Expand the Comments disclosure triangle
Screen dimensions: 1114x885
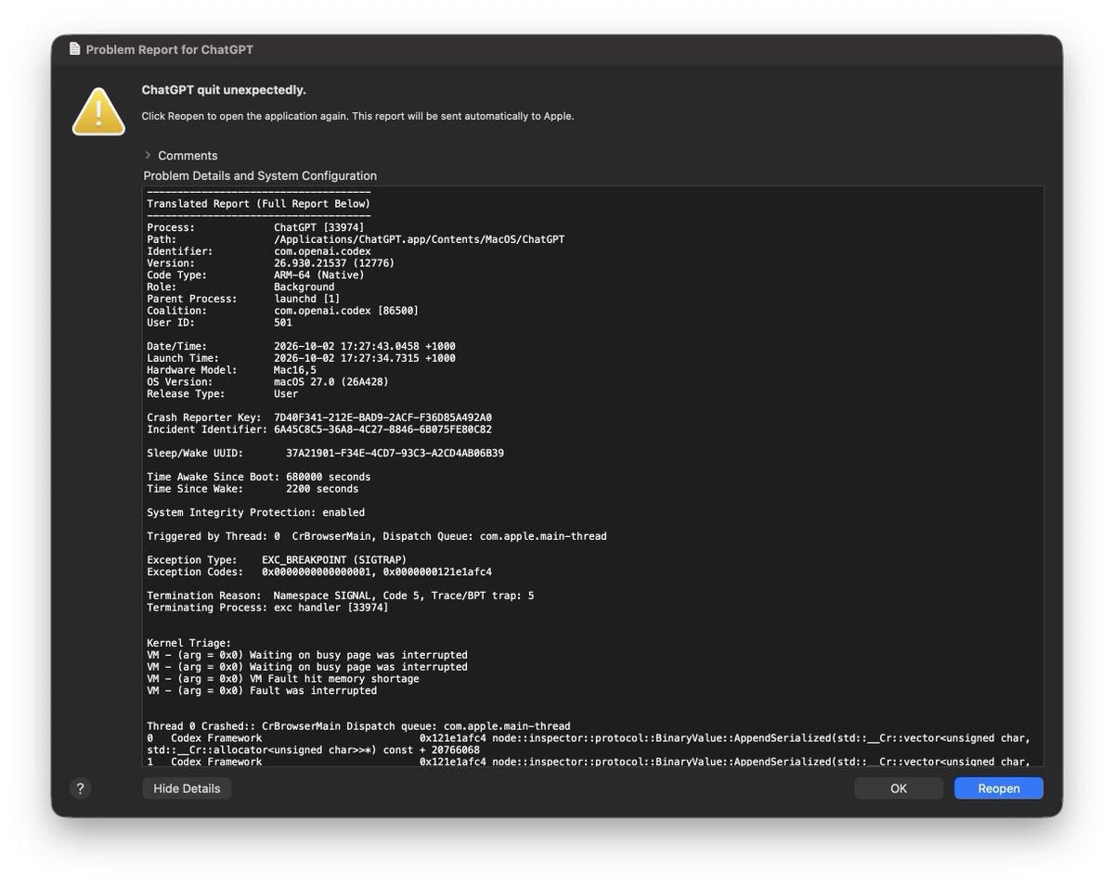pyautogui.click(x=148, y=155)
